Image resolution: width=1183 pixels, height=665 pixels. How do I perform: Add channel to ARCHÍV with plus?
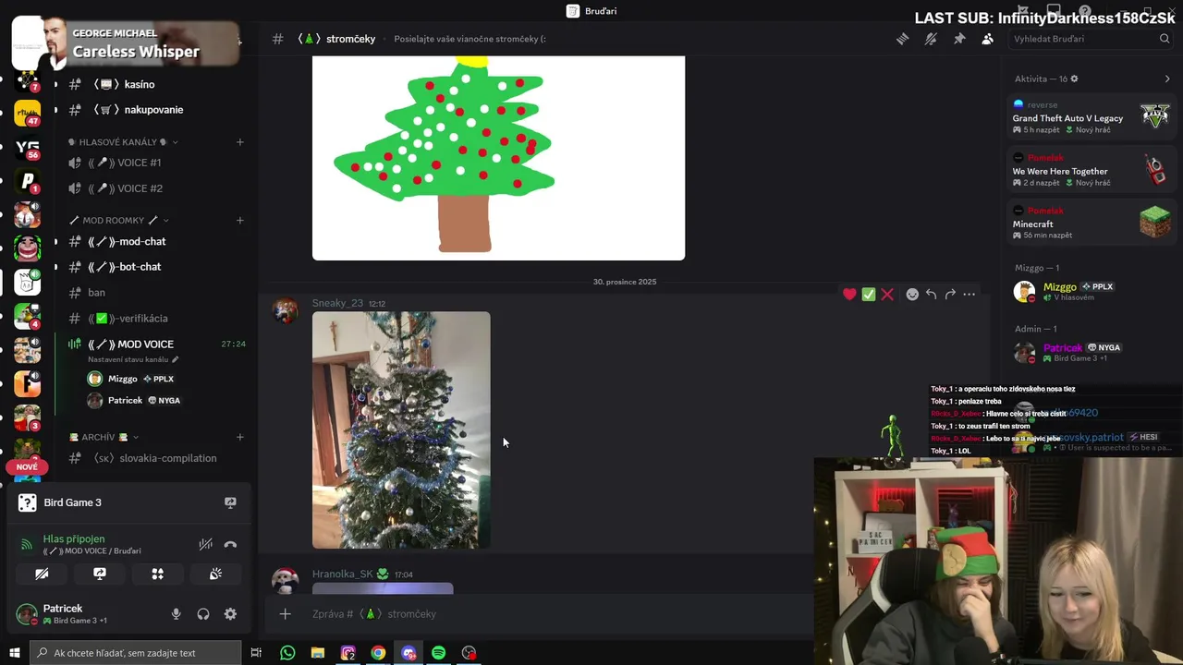pyautogui.click(x=239, y=437)
